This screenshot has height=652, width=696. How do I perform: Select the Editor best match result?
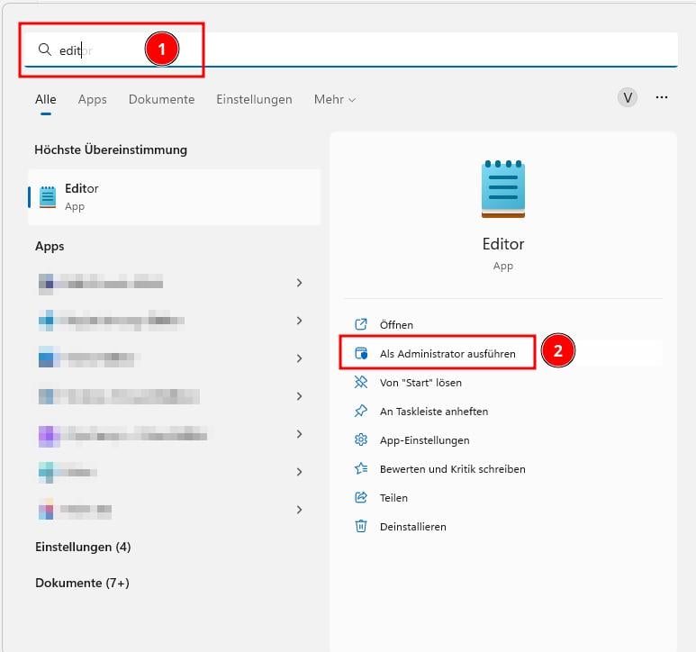(x=174, y=197)
